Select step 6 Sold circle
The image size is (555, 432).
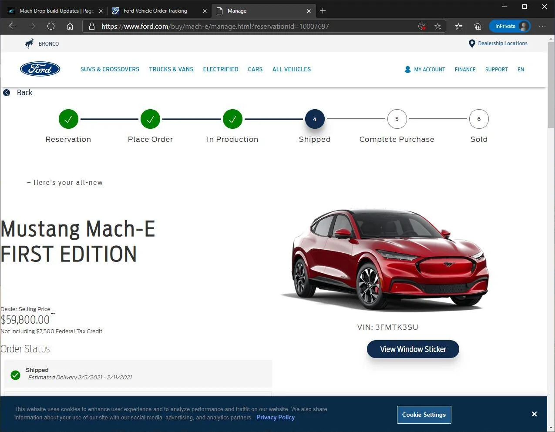479,119
